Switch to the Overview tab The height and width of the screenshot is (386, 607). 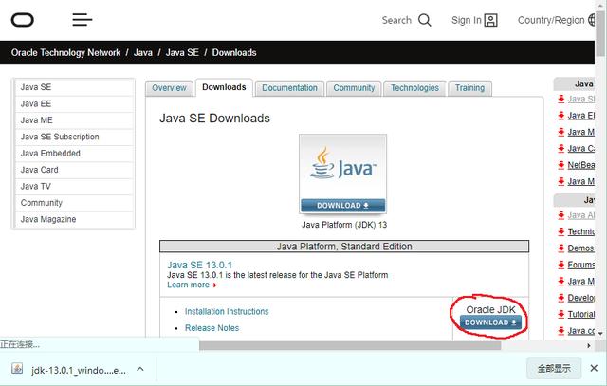click(169, 88)
